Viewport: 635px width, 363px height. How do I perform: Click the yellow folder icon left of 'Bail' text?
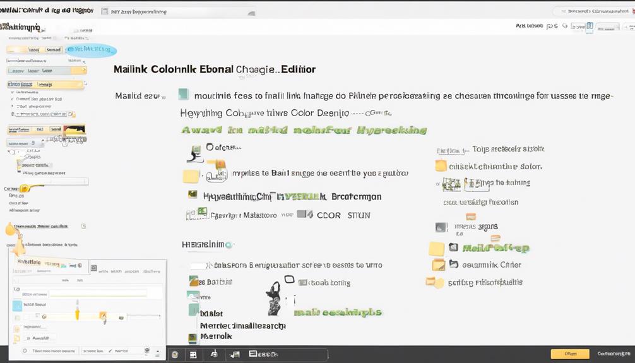(x=191, y=176)
